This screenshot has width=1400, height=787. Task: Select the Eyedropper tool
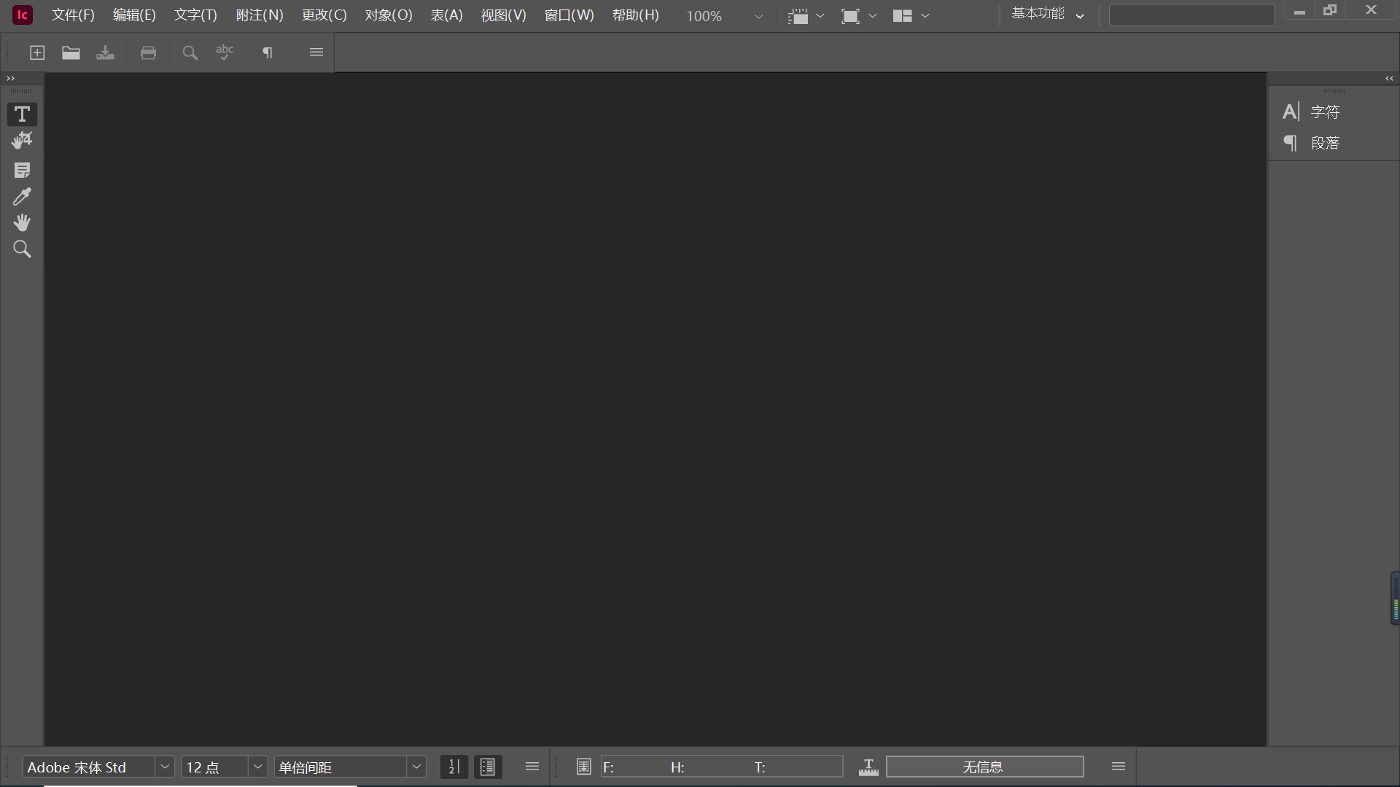pyautogui.click(x=22, y=197)
